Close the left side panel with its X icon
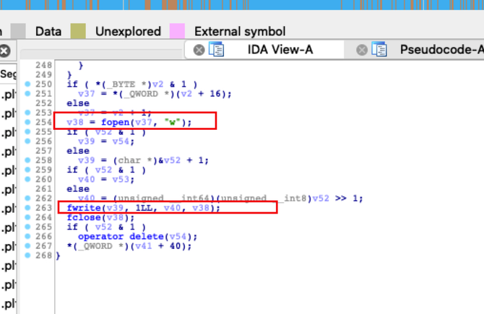Screen dimensions: 484x314 pyautogui.click(x=4, y=51)
